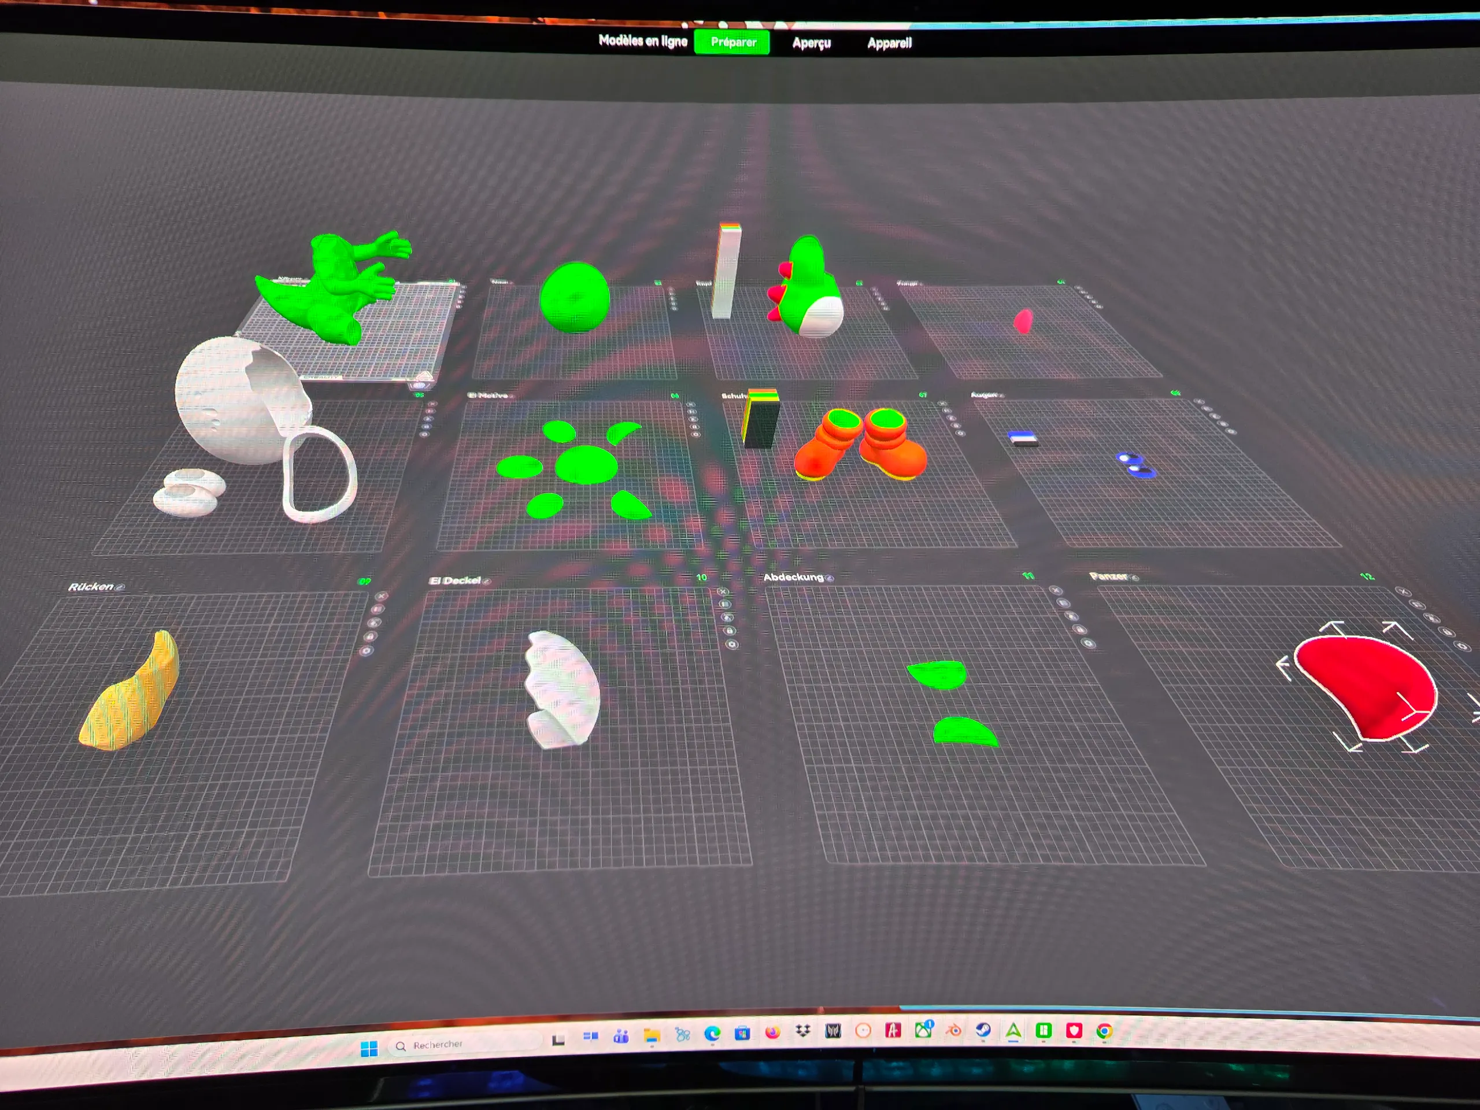Open plate settings for Ei Deckel plate
Image resolution: width=1480 pixels, height=1110 pixels.
tap(732, 645)
